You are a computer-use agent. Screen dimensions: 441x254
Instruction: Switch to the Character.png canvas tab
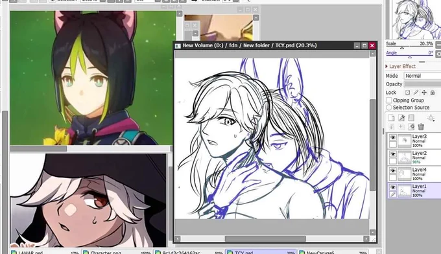[x=117, y=252]
